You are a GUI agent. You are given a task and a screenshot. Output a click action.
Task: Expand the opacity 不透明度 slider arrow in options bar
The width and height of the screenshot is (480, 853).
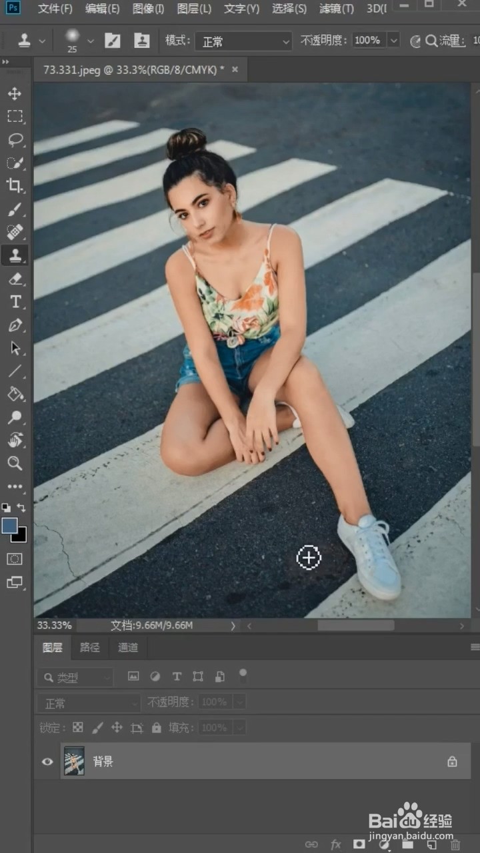393,41
